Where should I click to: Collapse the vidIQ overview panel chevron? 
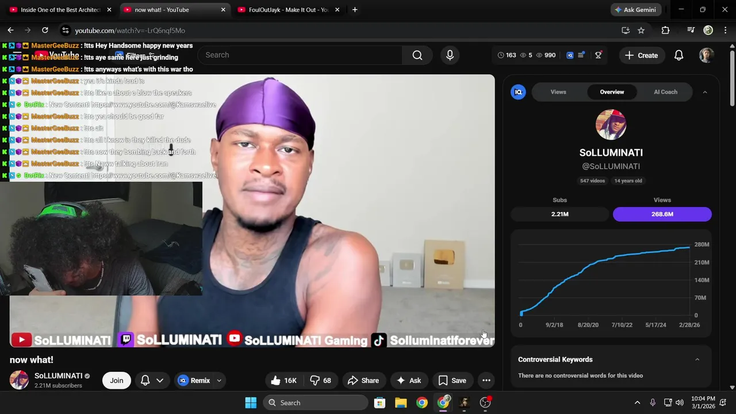point(705,92)
